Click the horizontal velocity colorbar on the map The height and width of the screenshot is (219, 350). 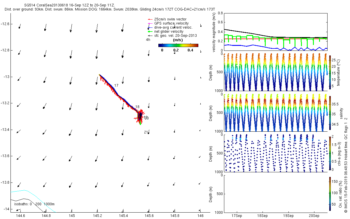(x=178, y=45)
